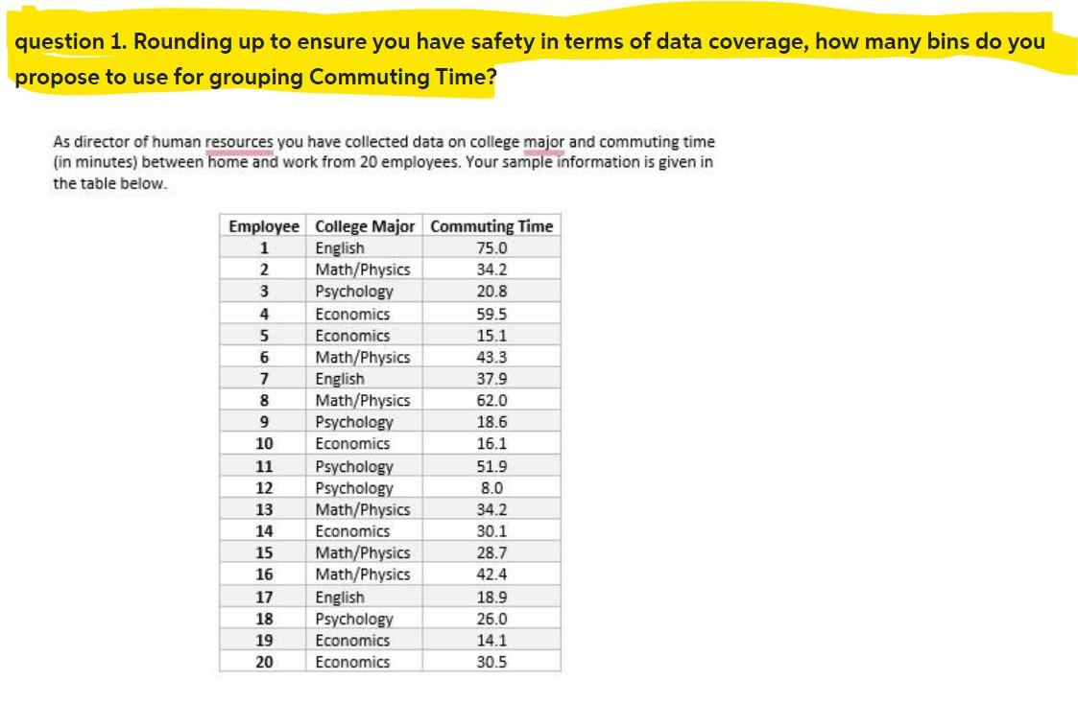
Task: Select the Employee column header
Action: 263,226
